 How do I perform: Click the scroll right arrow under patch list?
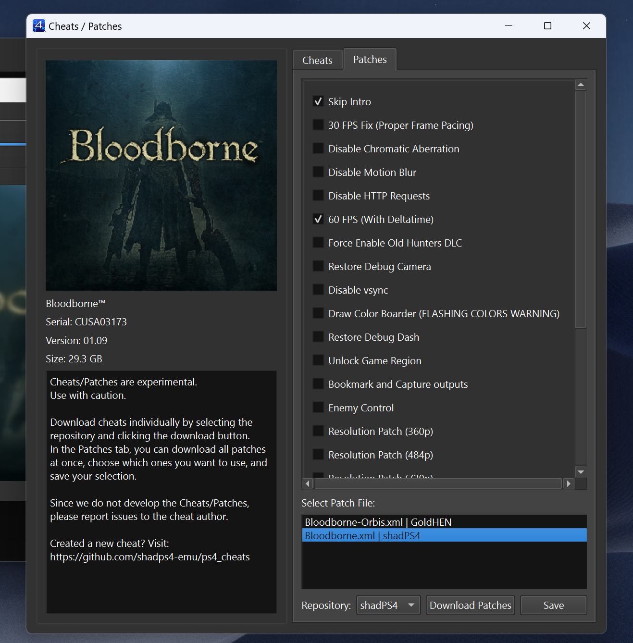point(569,483)
